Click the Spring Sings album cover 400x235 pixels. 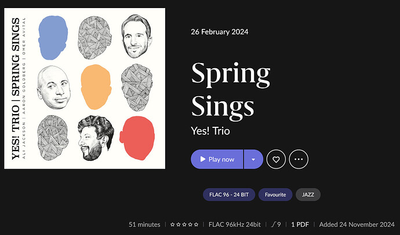tap(85, 88)
